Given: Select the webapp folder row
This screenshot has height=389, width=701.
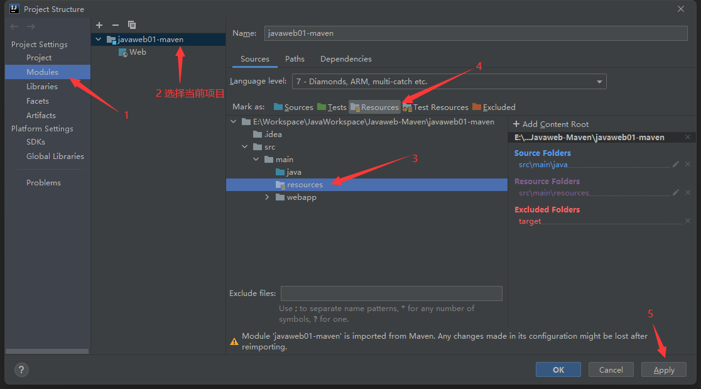Looking at the screenshot, I should pyautogui.click(x=367, y=197).
